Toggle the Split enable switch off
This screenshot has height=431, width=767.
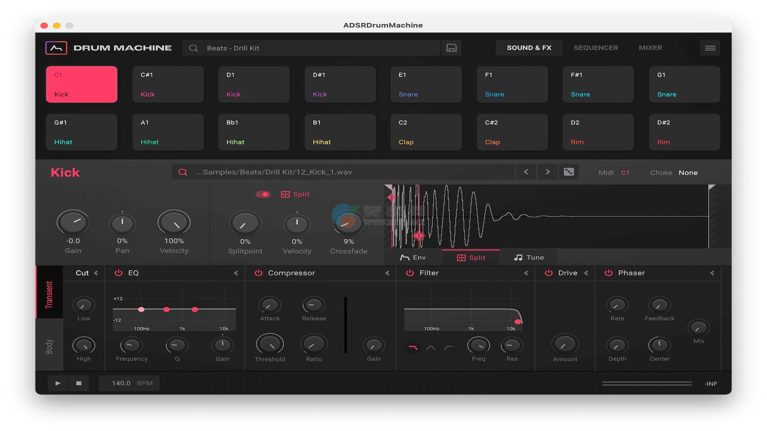(x=263, y=194)
